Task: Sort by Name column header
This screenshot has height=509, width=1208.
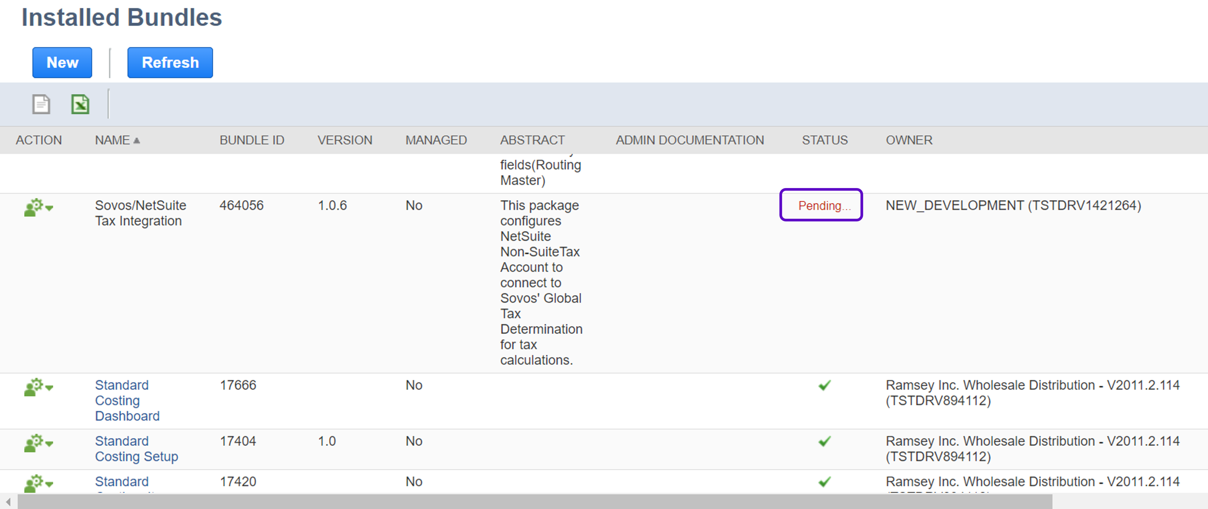Action: point(113,140)
